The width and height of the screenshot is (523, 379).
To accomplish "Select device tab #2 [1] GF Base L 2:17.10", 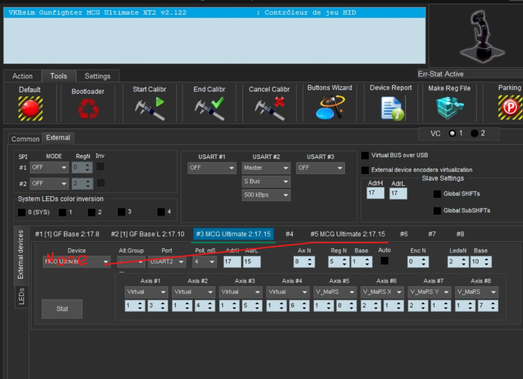I will 148,234.
